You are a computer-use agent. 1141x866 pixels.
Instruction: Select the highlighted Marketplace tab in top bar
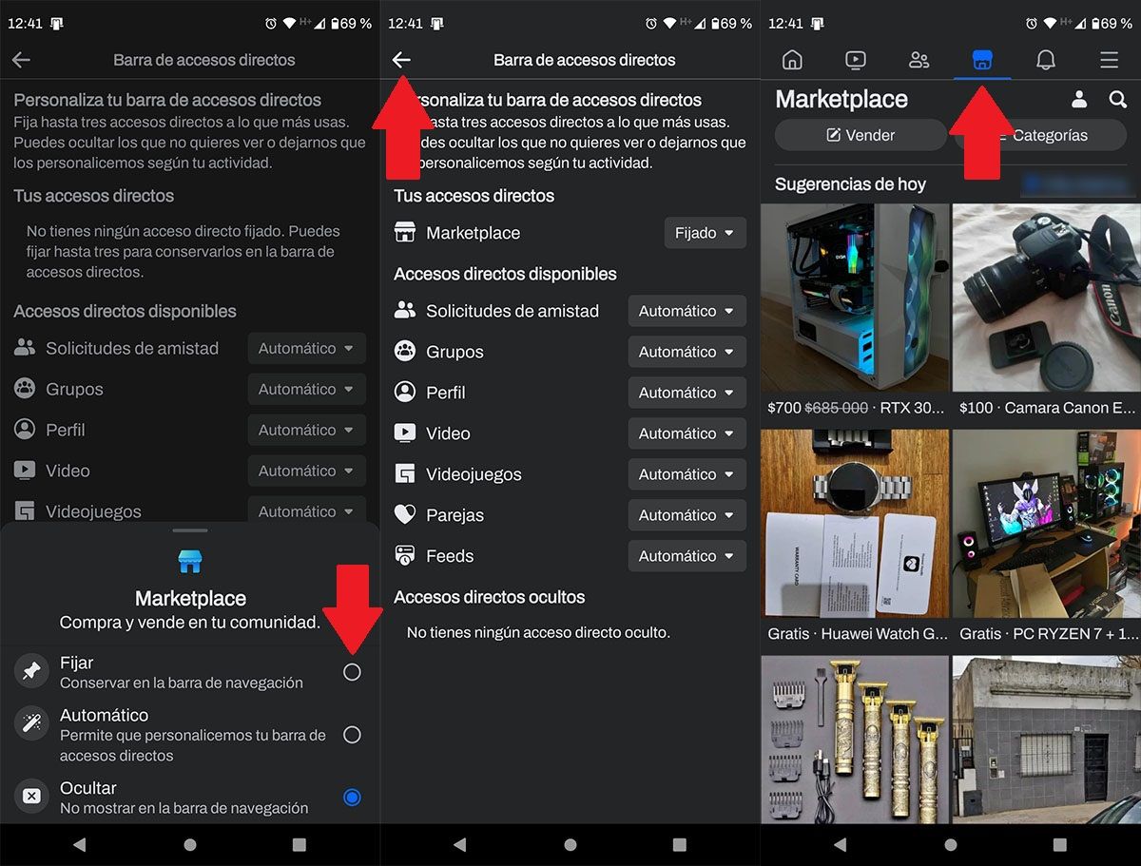point(982,61)
